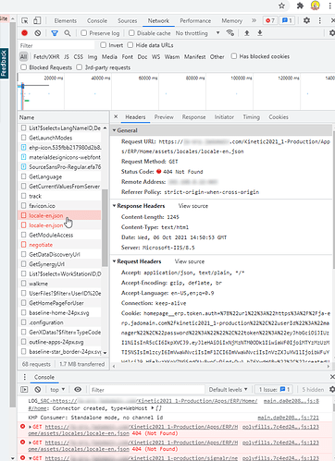Open DevTools customize three-dot menu

coord(320,20)
